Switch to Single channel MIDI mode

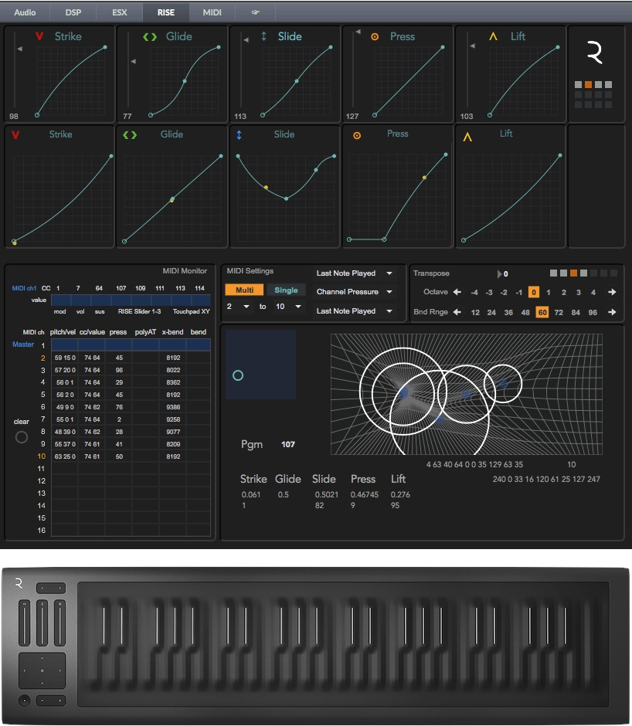pos(286,290)
